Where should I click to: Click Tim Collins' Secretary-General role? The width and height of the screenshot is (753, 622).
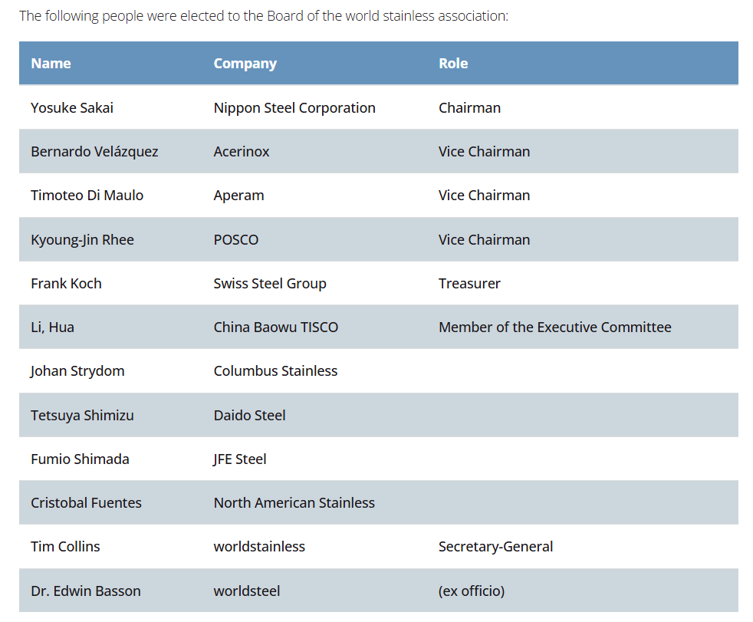495,547
